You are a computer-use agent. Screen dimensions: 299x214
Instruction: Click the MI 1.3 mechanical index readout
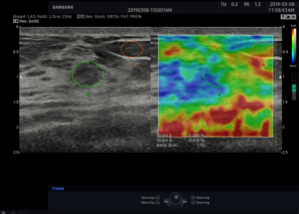coord(252,4)
